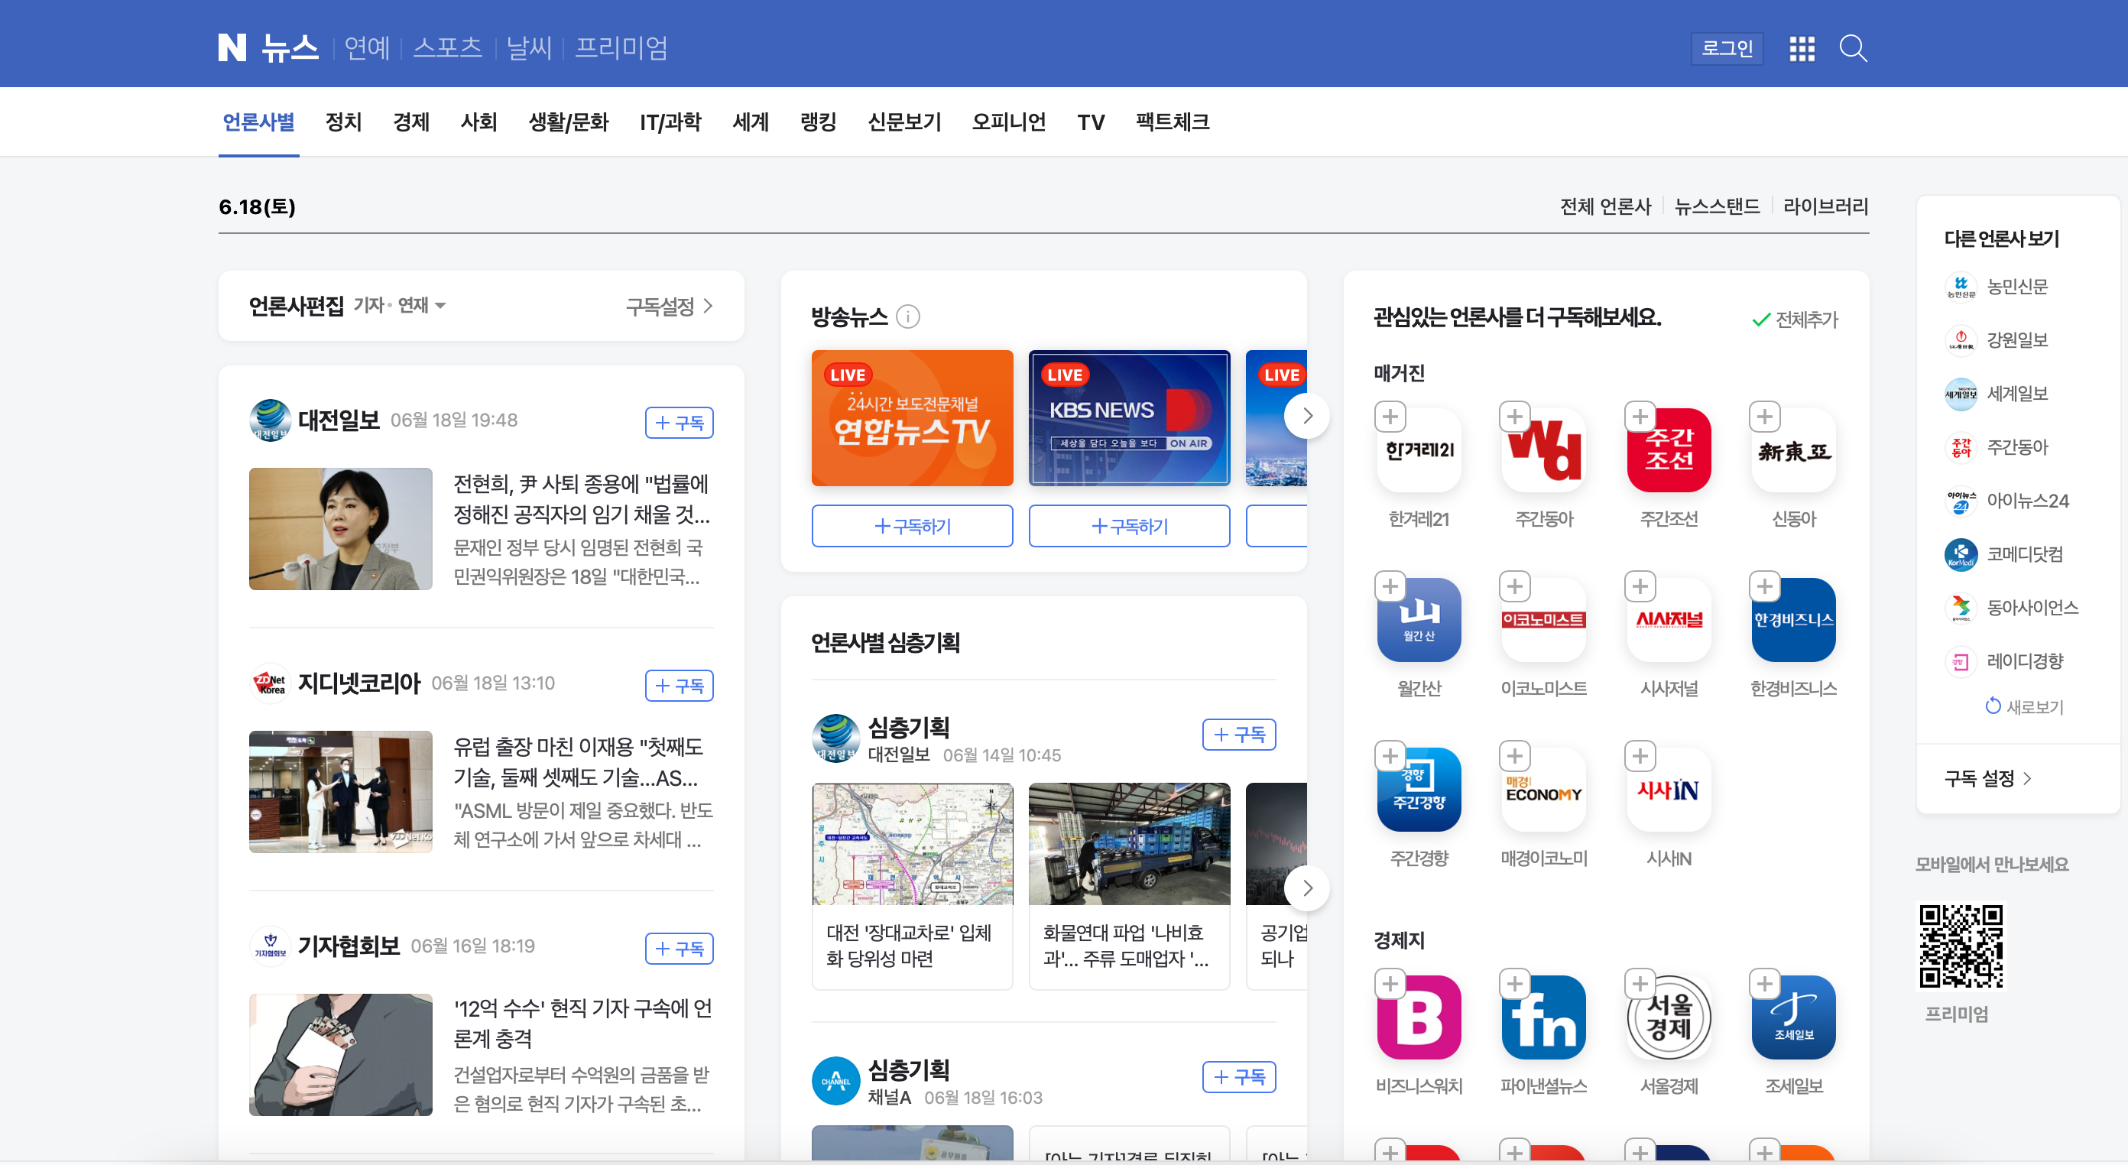2128x1165 pixels.
Task: Subscribe to 연합뉴스TV with 구독하기
Action: (912, 527)
